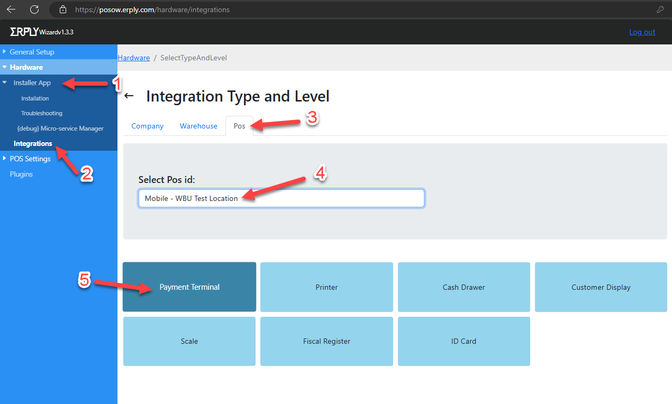Open the Hardware breadcrumb link

pos(133,58)
